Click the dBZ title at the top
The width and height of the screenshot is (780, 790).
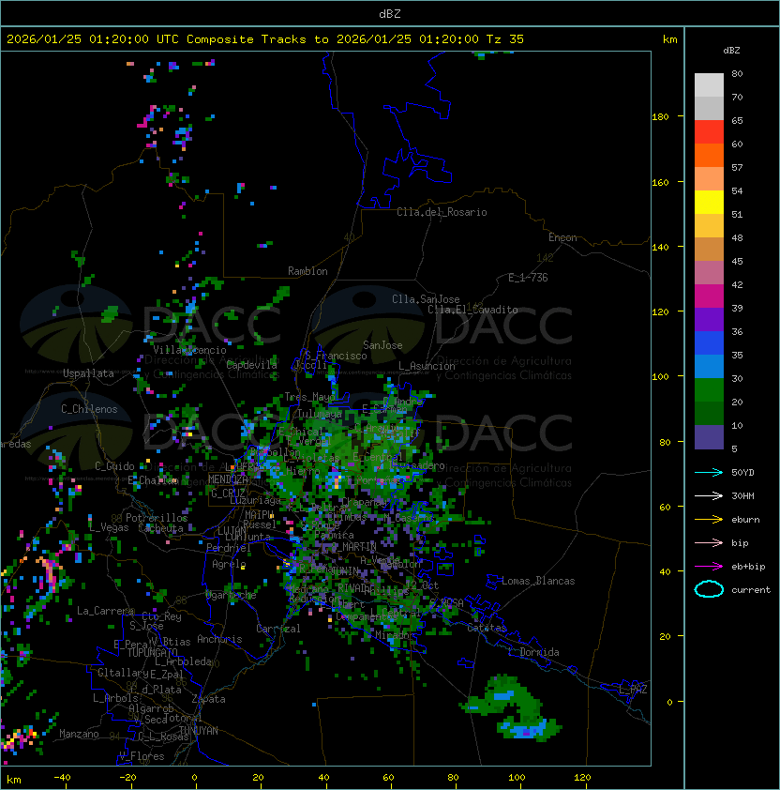pyautogui.click(x=390, y=14)
